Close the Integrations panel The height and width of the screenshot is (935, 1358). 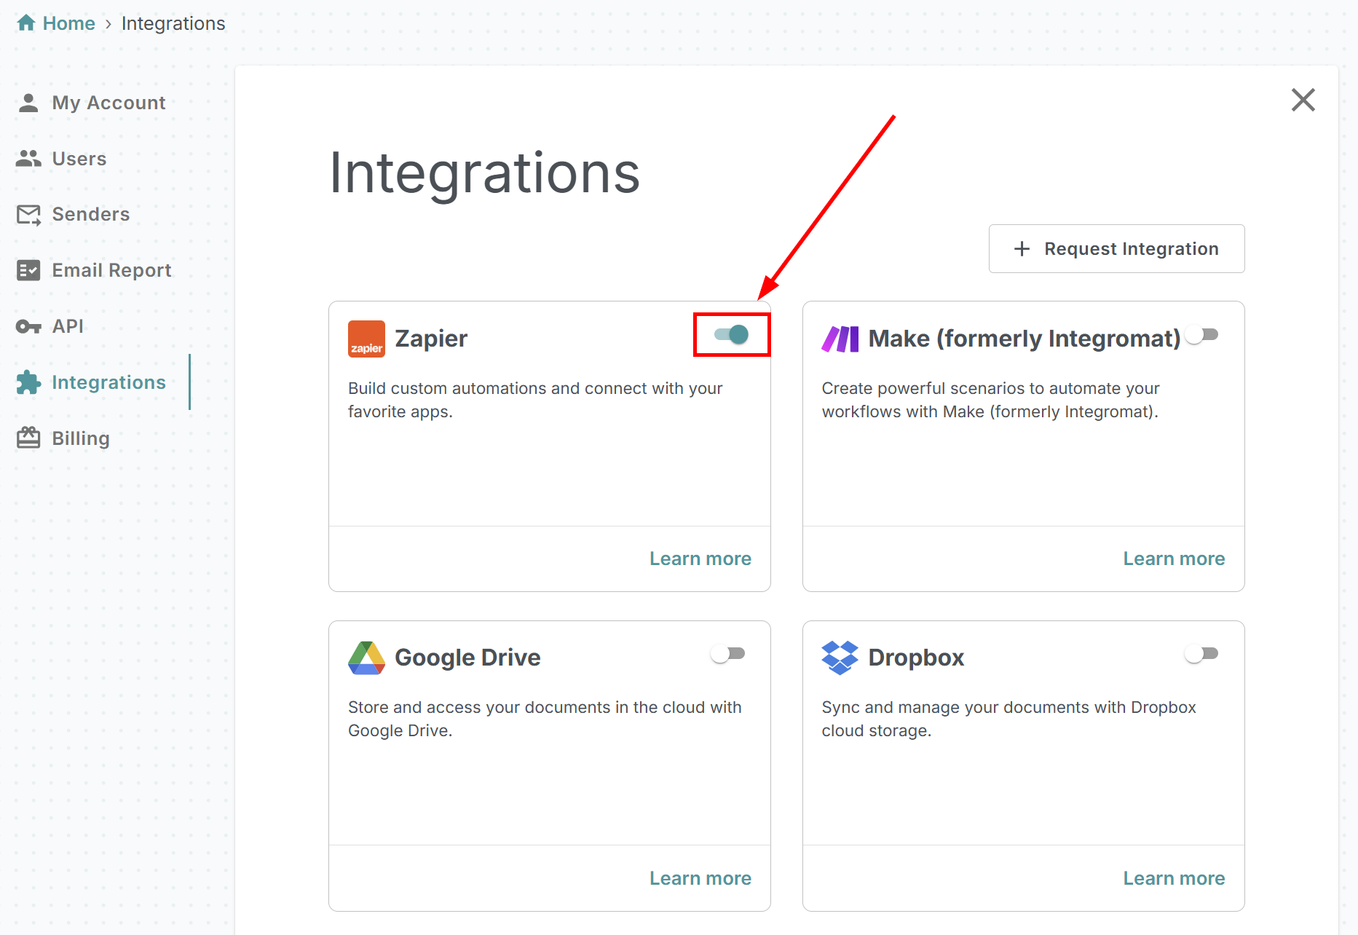click(x=1303, y=100)
